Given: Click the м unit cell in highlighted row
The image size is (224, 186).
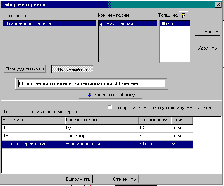Looking at the screenshot, I should 182,144.
